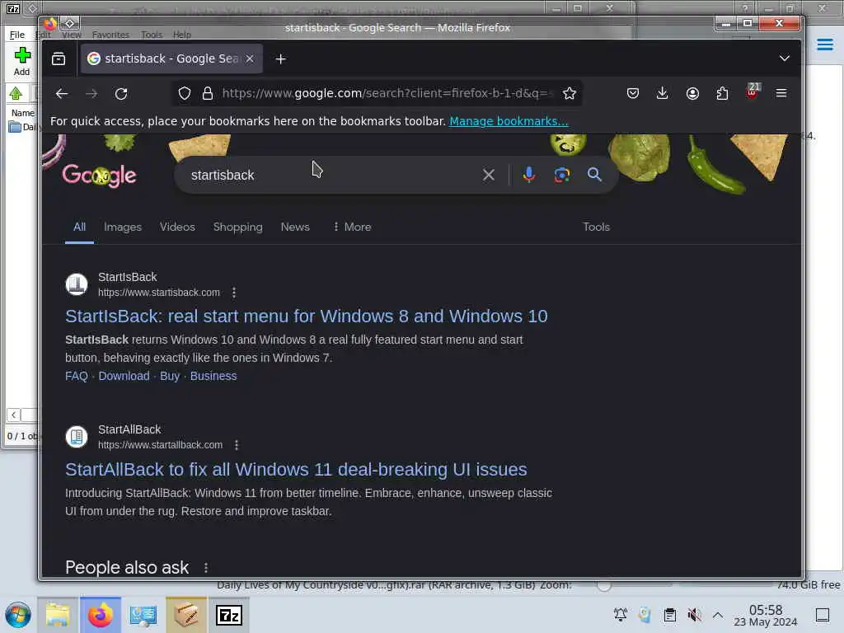Expand the More search filters

(352, 227)
